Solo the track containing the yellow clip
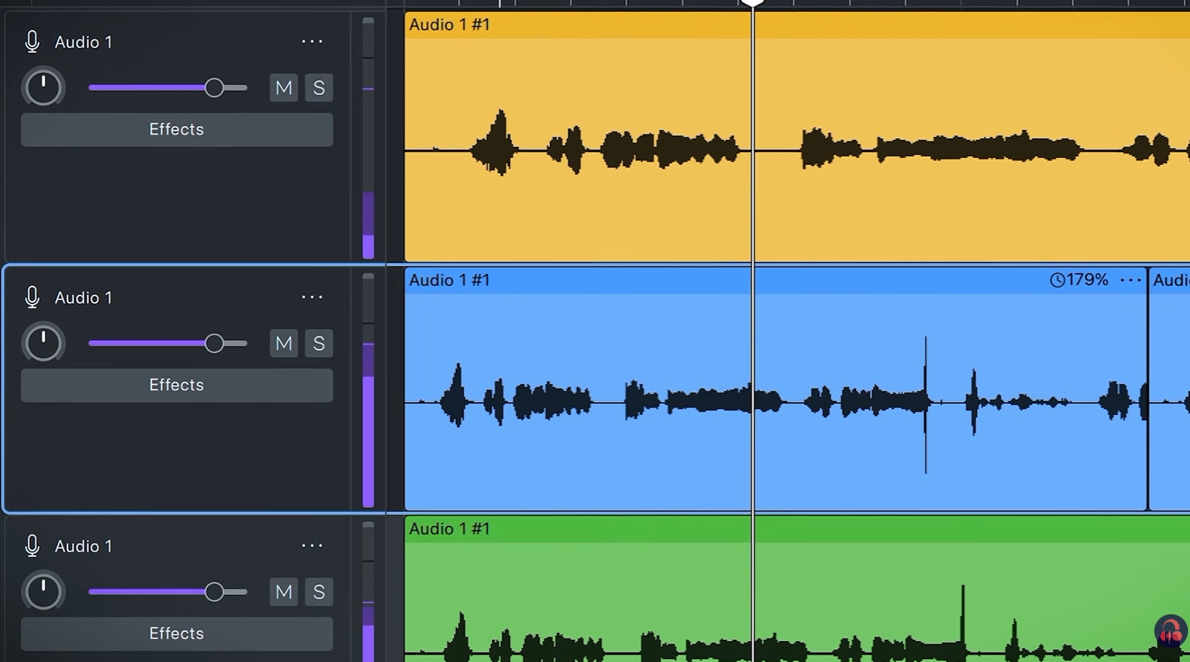Image resolution: width=1190 pixels, height=662 pixels. [319, 87]
